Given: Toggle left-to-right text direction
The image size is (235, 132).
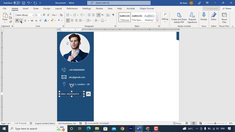Looking at the screenshot, I should (x=98, y=15).
